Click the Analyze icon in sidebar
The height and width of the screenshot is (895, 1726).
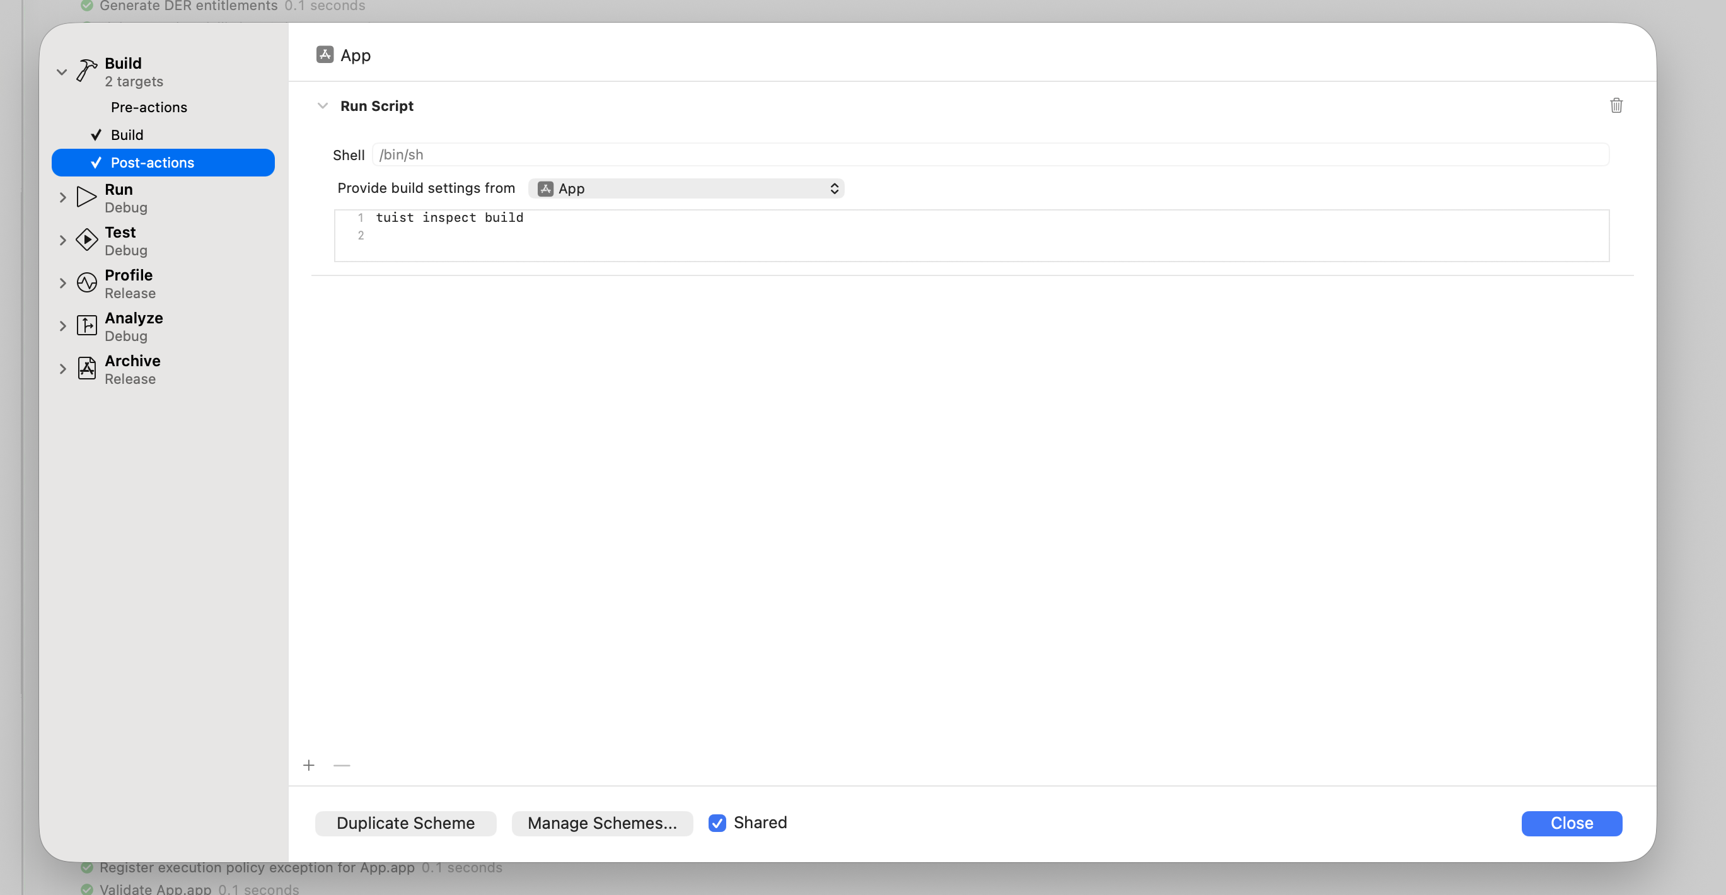point(86,326)
